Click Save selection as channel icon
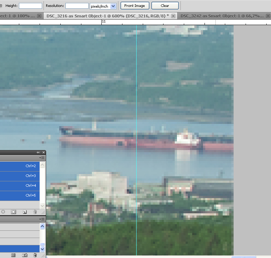This screenshot has width=271, height=258. [13, 211]
